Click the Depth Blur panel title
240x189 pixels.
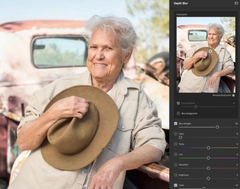click(x=181, y=3)
